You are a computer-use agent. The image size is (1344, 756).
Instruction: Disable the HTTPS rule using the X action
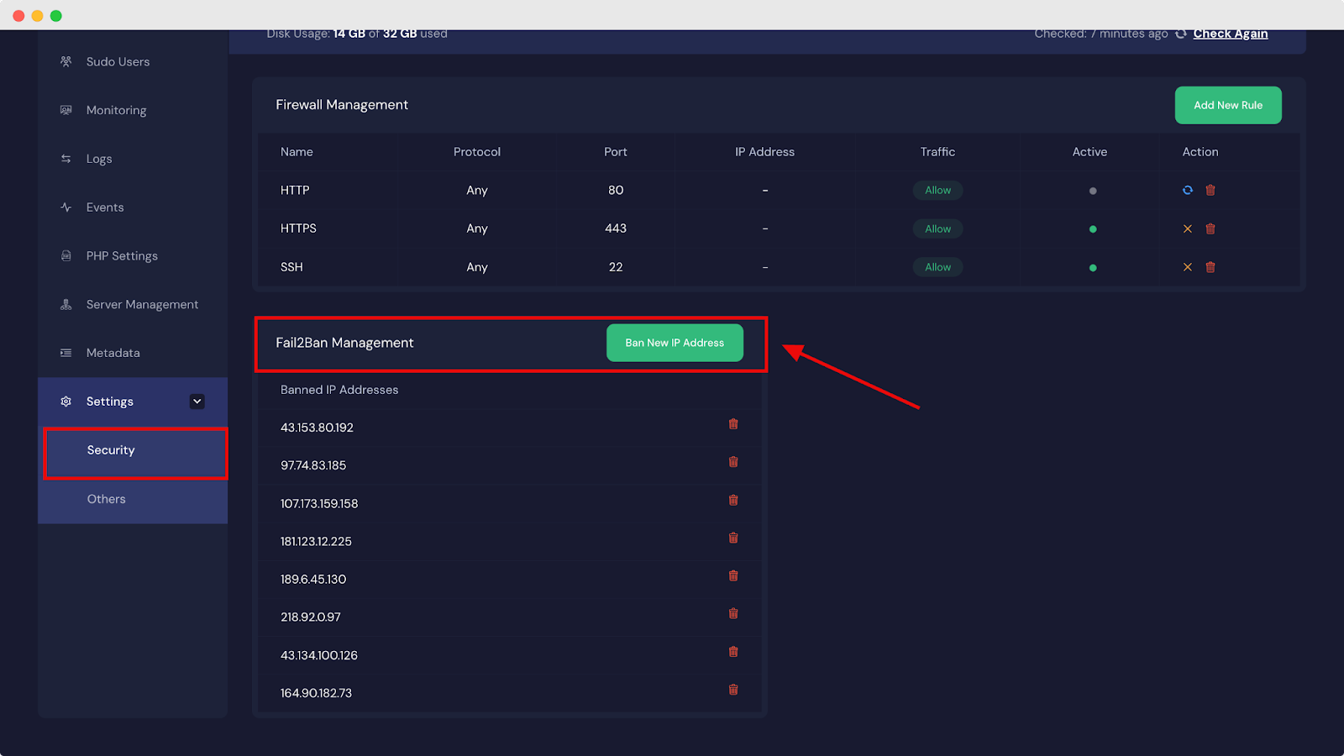[1187, 228]
